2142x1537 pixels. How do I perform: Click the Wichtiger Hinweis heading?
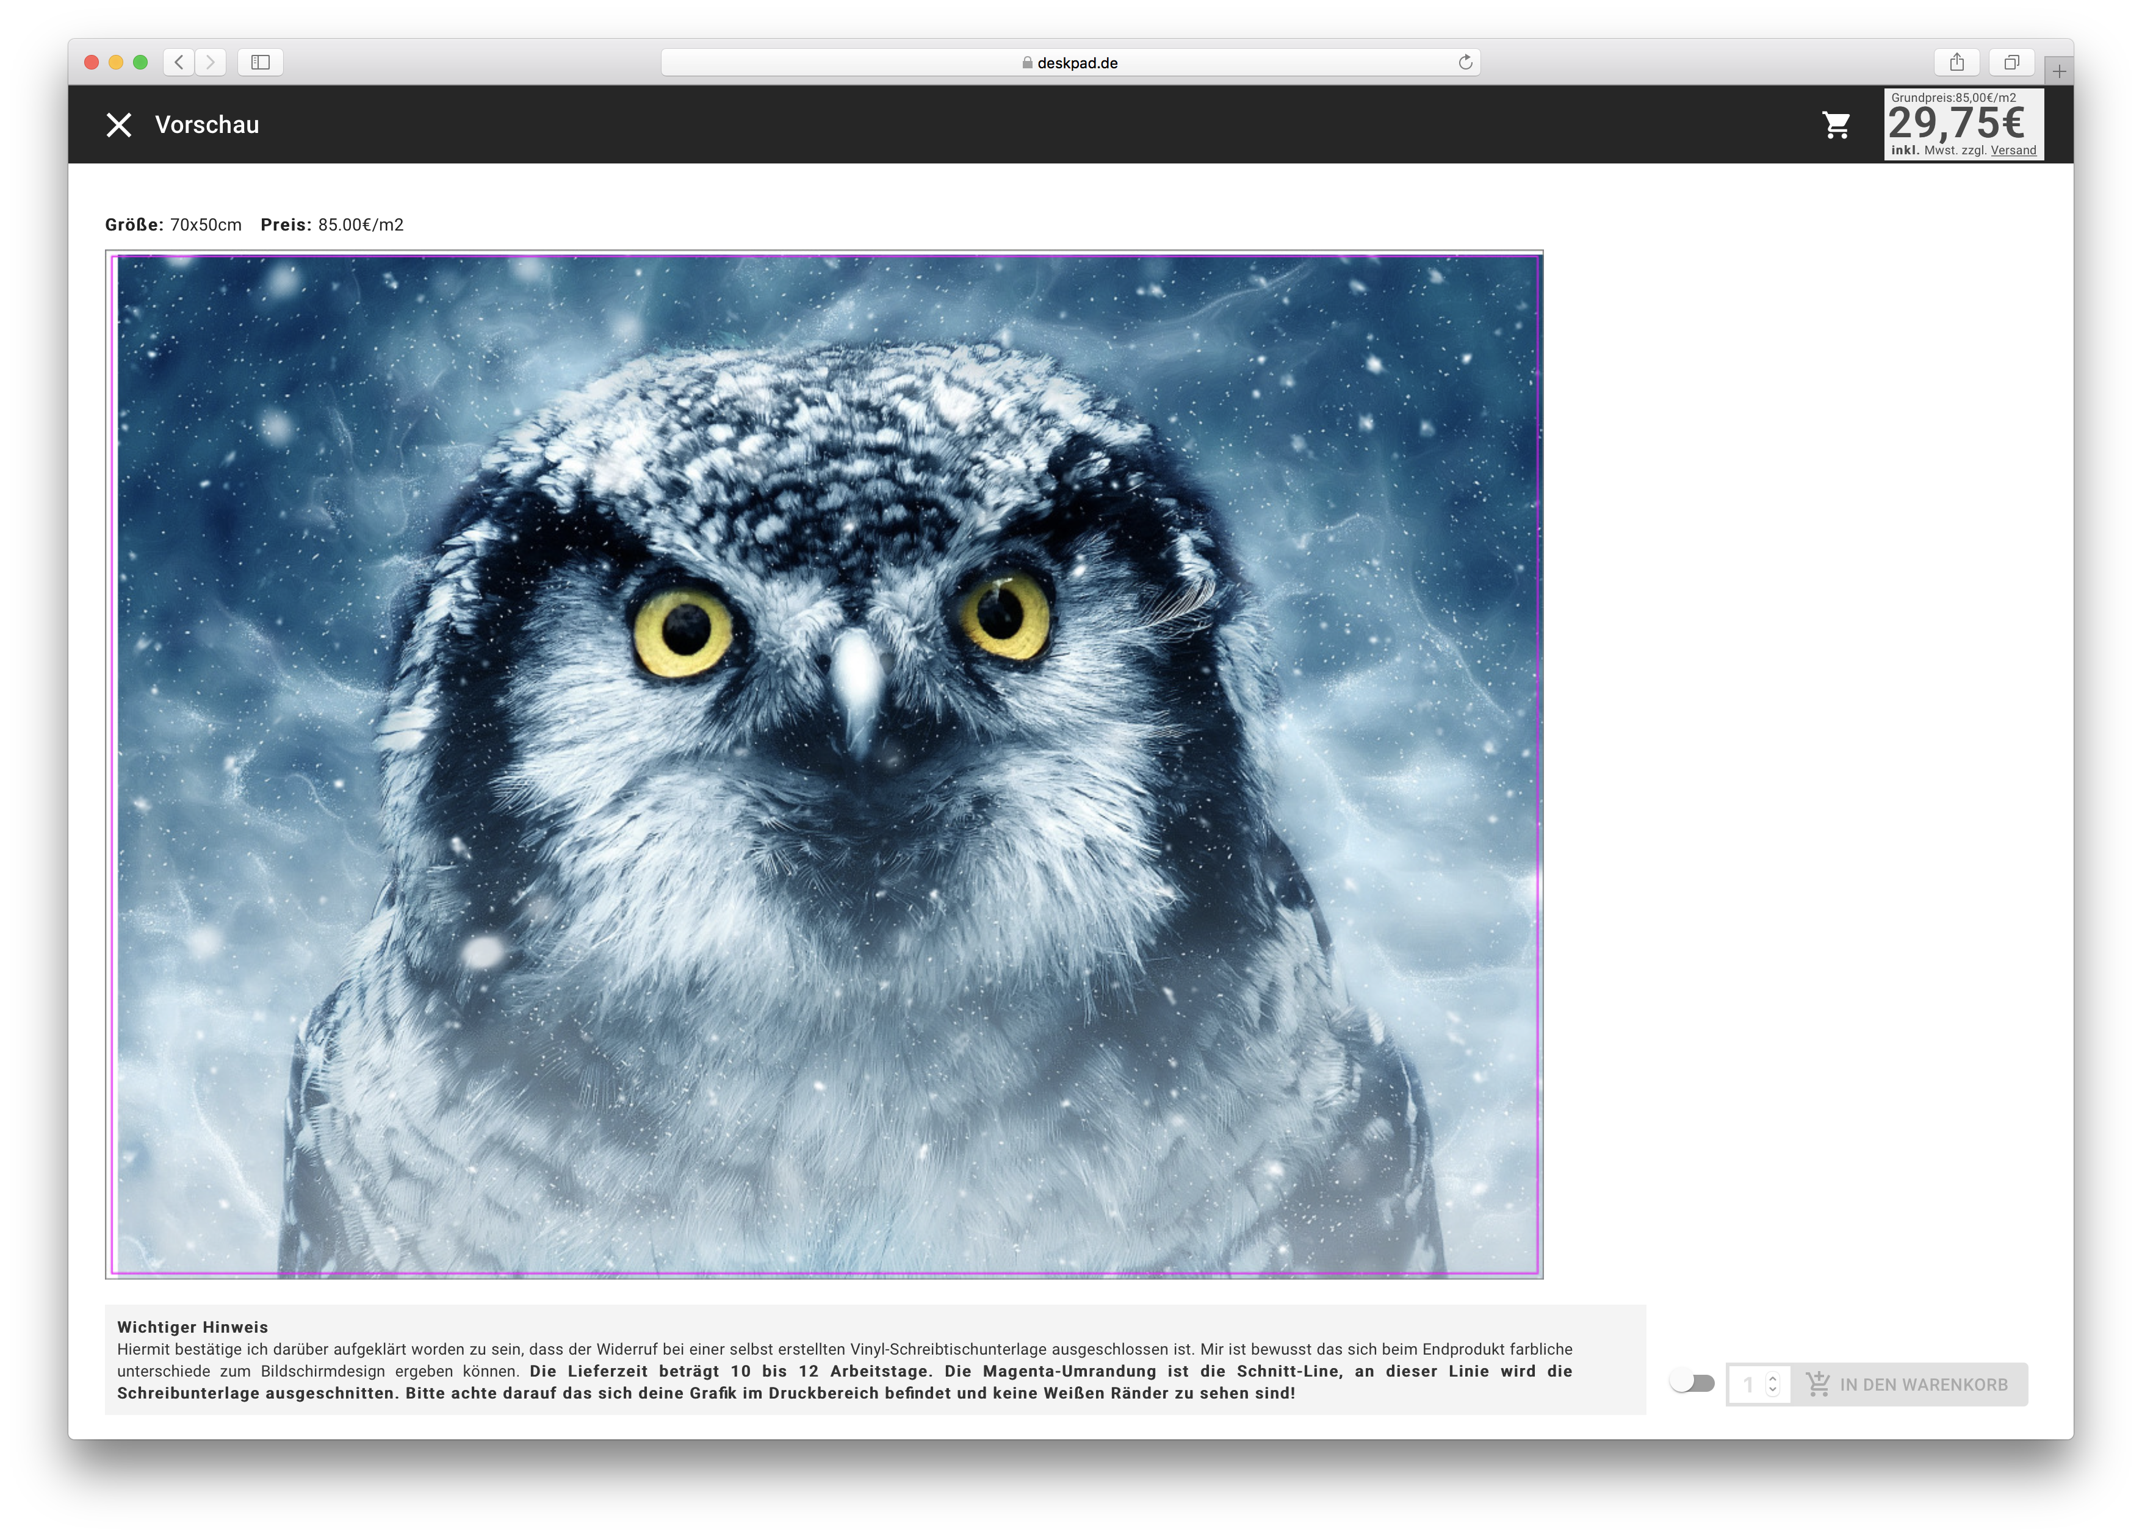[193, 1327]
